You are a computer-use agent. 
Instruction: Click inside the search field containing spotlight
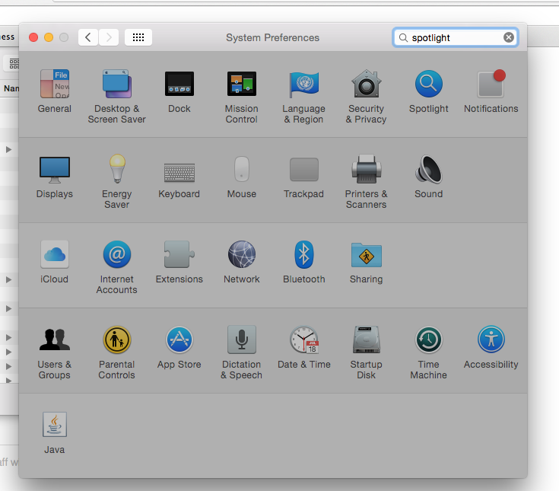tap(456, 37)
